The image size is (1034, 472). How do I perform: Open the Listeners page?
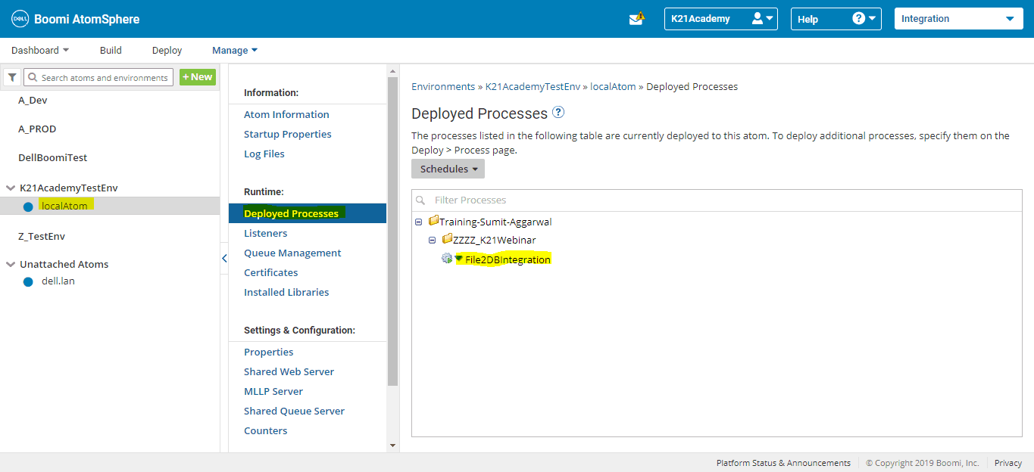[x=265, y=233]
